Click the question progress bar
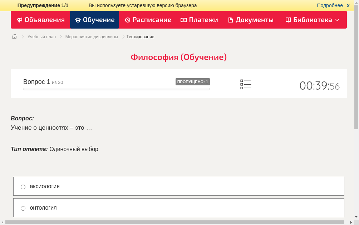This screenshot has height=225, width=359. (116, 89)
